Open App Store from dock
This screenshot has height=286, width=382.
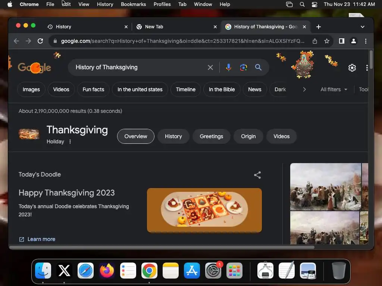(192, 270)
